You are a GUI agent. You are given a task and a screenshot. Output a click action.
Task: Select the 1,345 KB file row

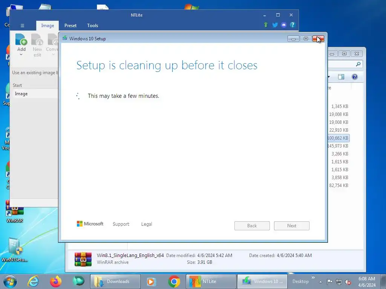click(340, 106)
